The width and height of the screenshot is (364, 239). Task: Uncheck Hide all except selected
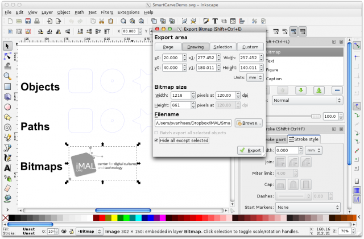pyautogui.click(x=156, y=141)
